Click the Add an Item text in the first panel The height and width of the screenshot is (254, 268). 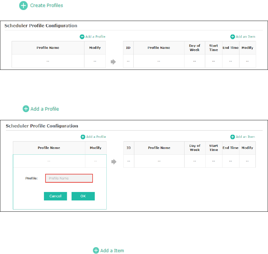[x=245, y=37]
